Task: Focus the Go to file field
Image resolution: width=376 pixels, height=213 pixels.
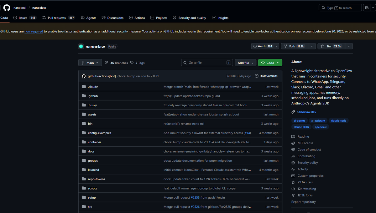Action: (x=208, y=63)
